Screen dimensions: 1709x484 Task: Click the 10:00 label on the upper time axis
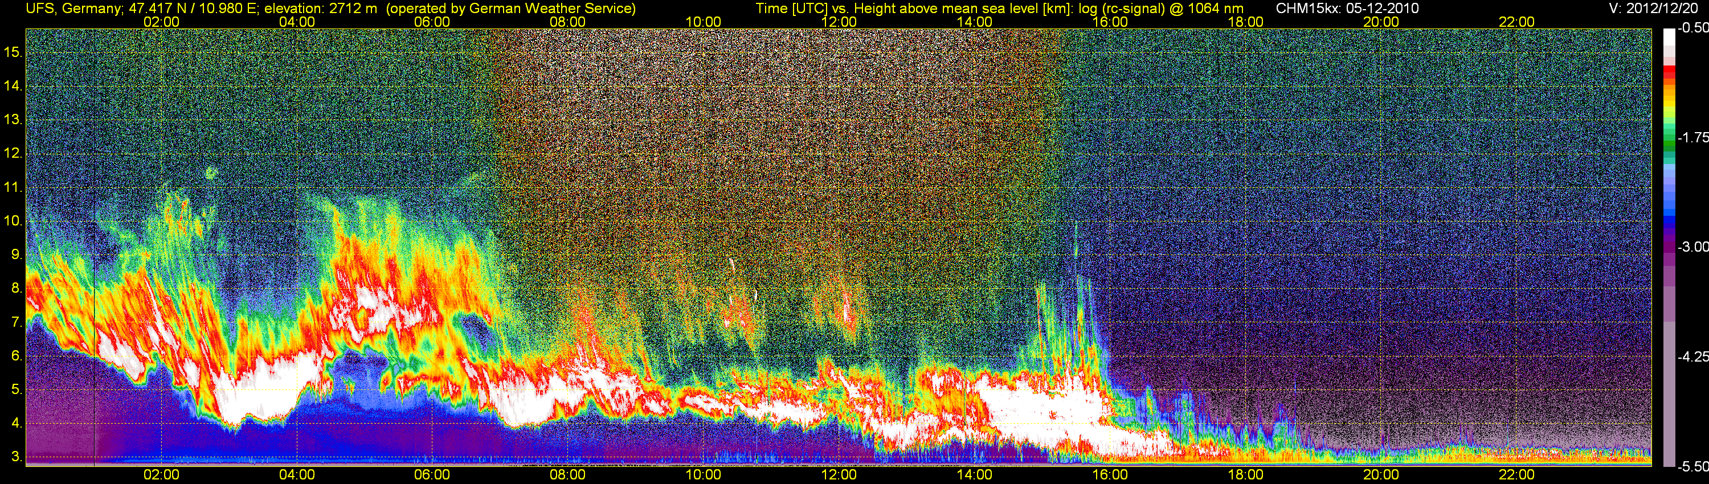pos(703,22)
